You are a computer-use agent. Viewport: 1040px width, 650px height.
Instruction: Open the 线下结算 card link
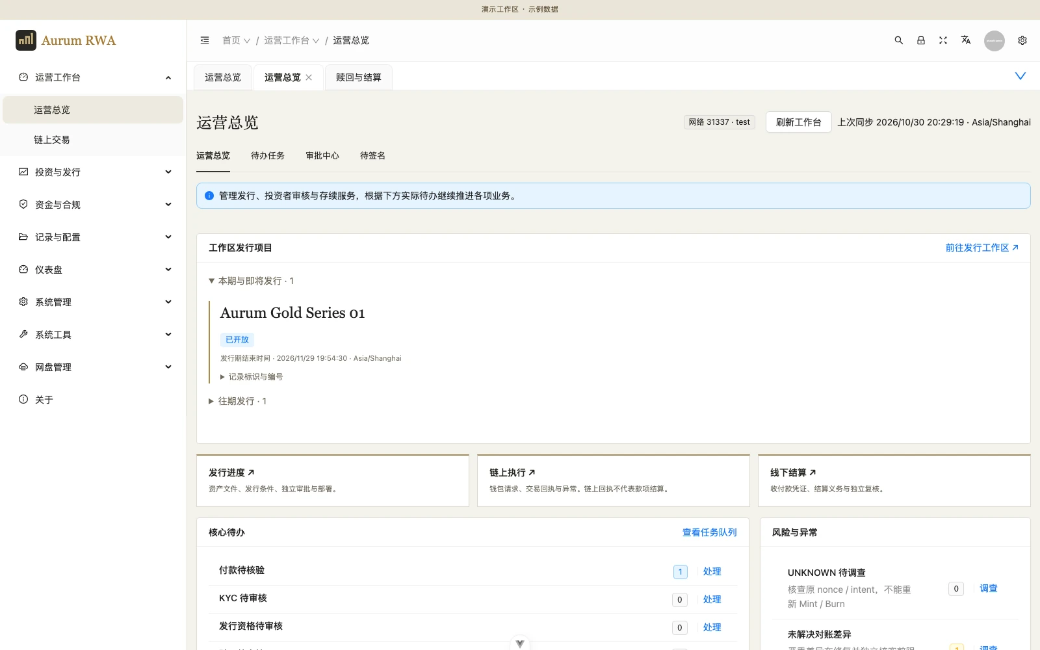pyautogui.click(x=793, y=473)
